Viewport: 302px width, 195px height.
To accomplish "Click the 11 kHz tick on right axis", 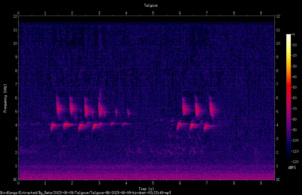I will point(278,30).
